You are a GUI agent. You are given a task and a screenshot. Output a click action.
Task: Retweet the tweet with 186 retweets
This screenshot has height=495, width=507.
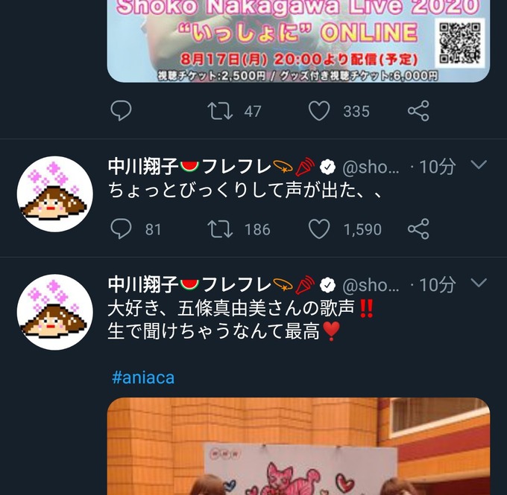pos(220,229)
